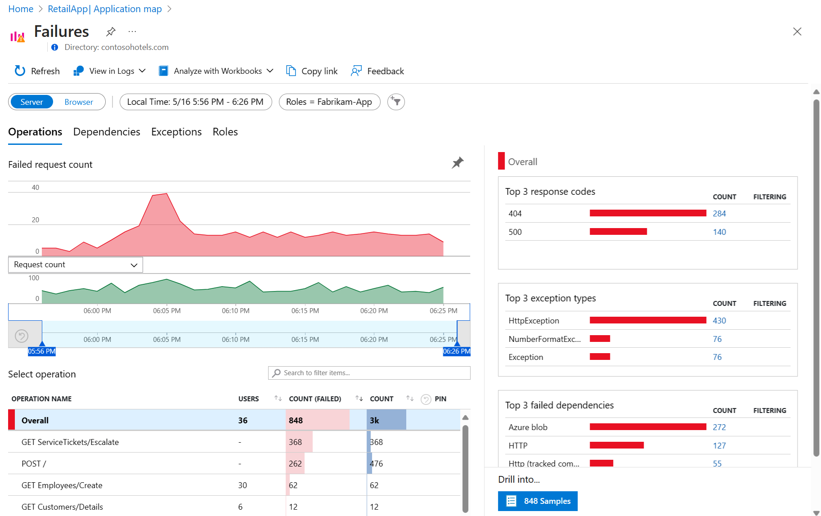Open the more options ellipsis menu
The height and width of the screenshot is (516, 821).
pyautogui.click(x=132, y=31)
